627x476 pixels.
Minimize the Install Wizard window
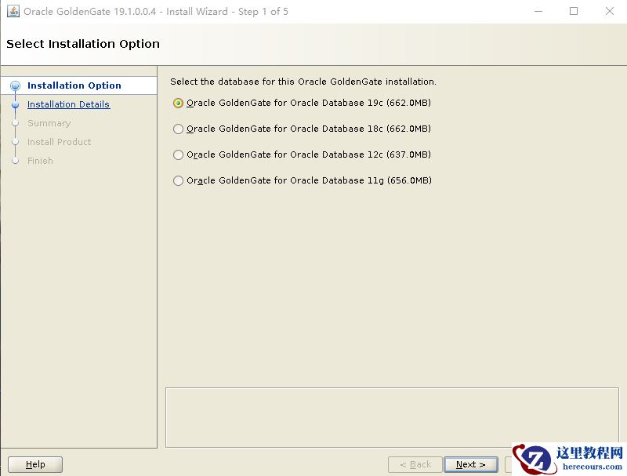pos(538,11)
